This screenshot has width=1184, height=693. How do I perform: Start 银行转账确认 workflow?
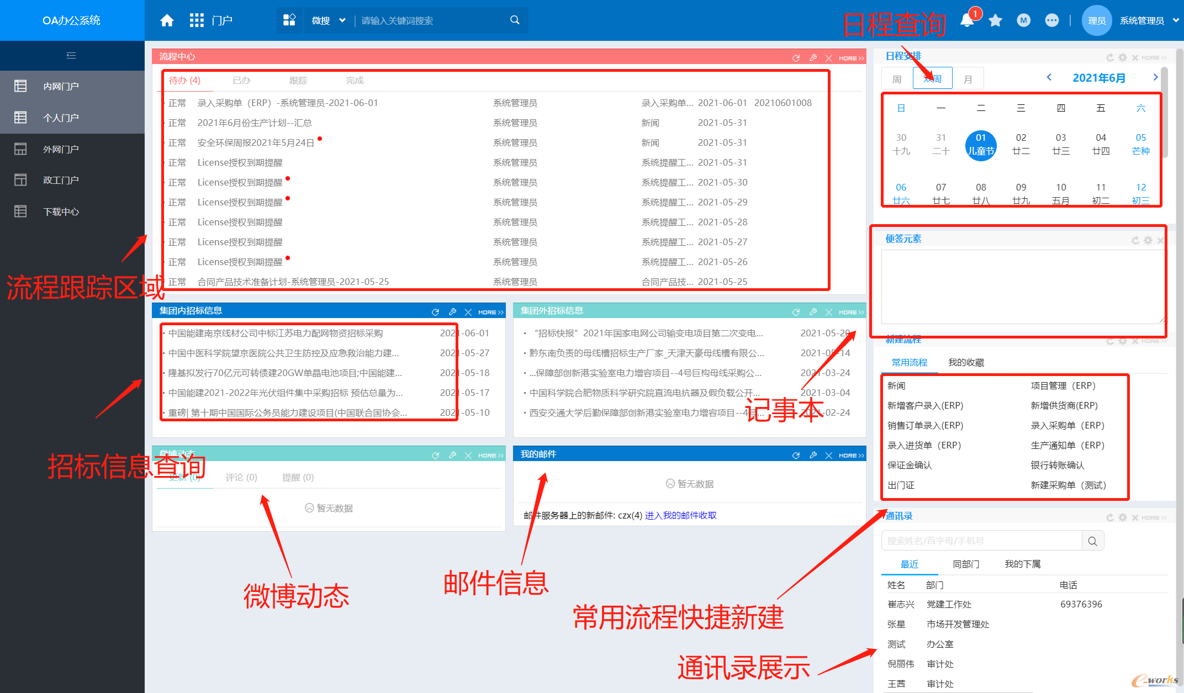(1058, 465)
